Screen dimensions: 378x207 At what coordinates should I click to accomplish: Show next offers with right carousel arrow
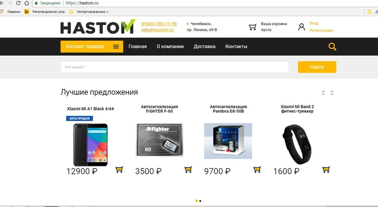(x=332, y=92)
